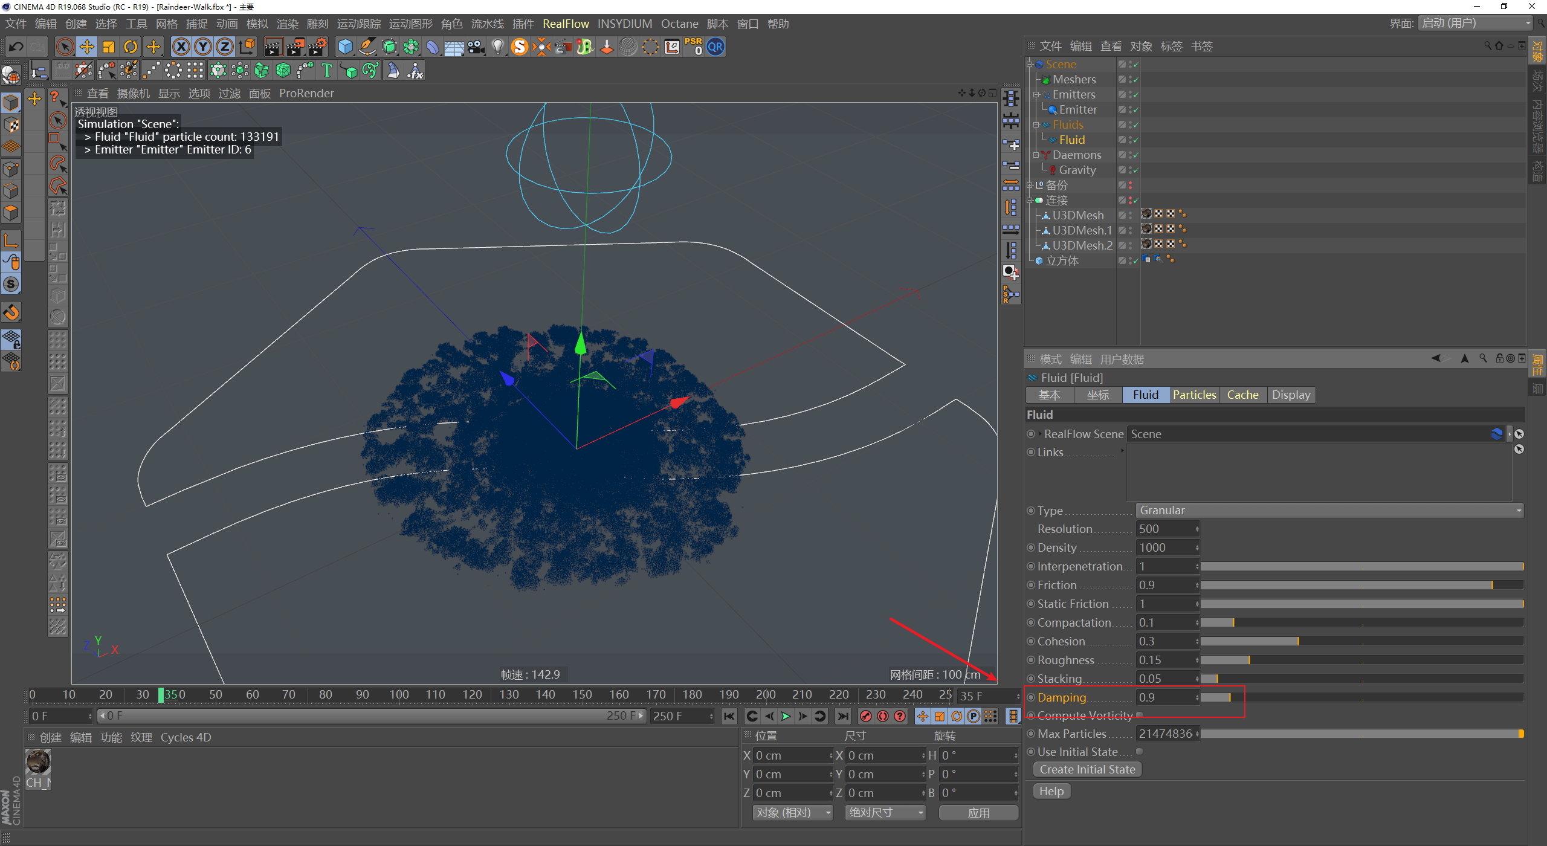Click the 应用 apply button

coord(978,813)
